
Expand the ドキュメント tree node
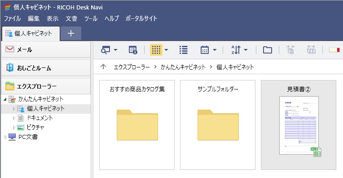(14, 118)
